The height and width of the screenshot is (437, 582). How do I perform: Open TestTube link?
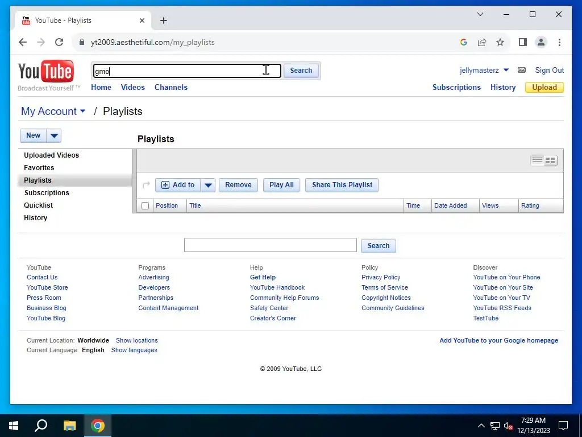(485, 318)
